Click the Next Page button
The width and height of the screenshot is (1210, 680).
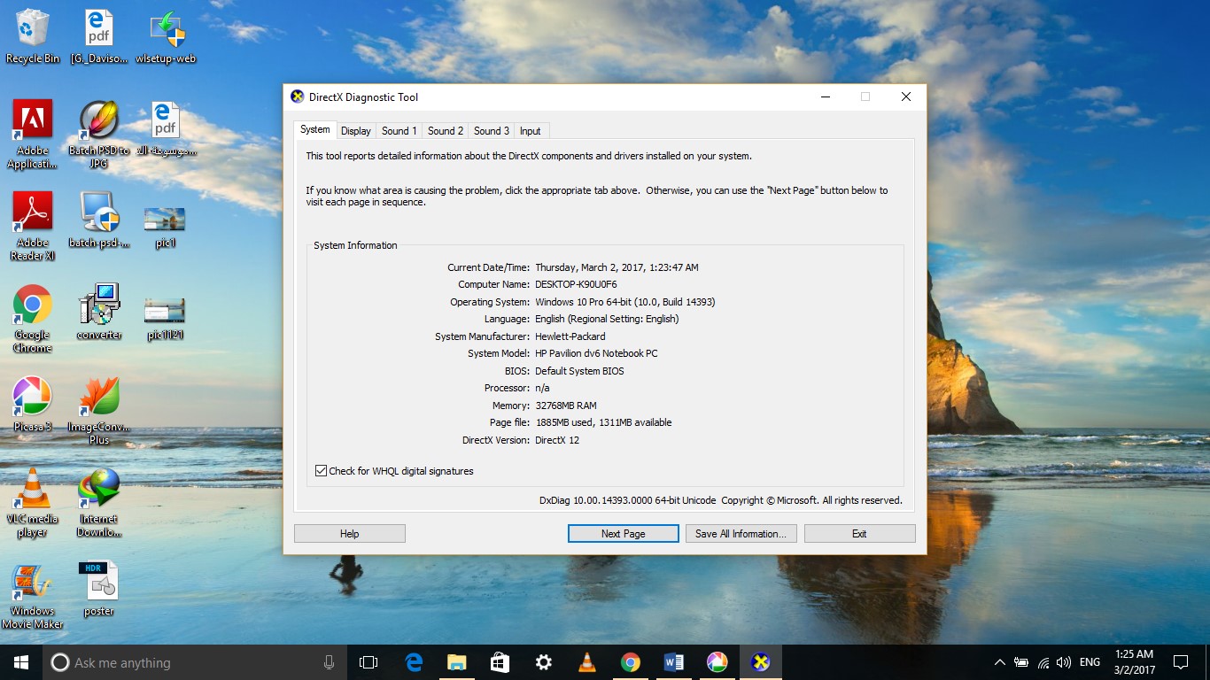coord(623,533)
